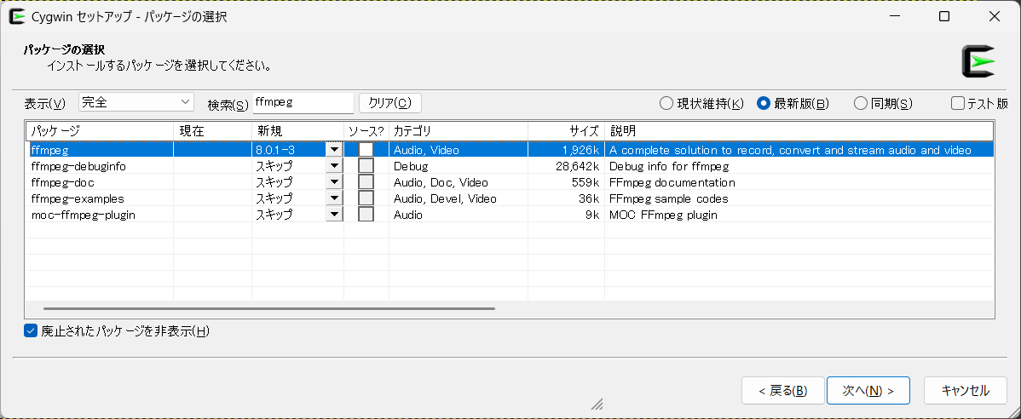Check source box for ffmpeg-debuginfo row
Screen dimensions: 1021x419
(x=366, y=166)
